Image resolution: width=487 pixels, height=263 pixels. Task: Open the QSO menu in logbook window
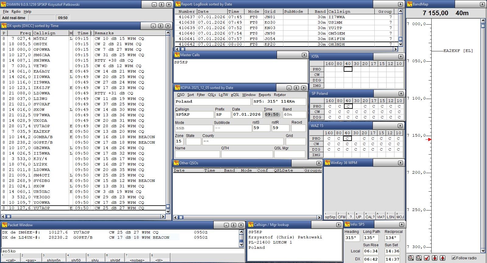coord(180,95)
